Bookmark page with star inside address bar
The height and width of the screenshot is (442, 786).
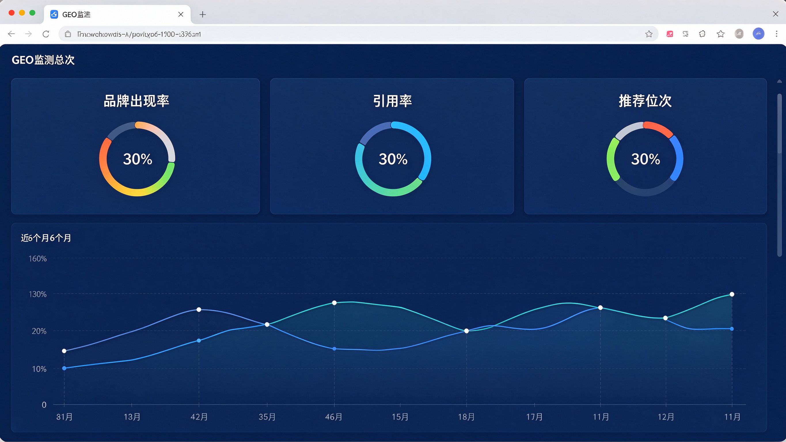pyautogui.click(x=649, y=34)
